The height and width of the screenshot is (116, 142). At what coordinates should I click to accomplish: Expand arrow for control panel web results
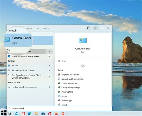click(49, 87)
